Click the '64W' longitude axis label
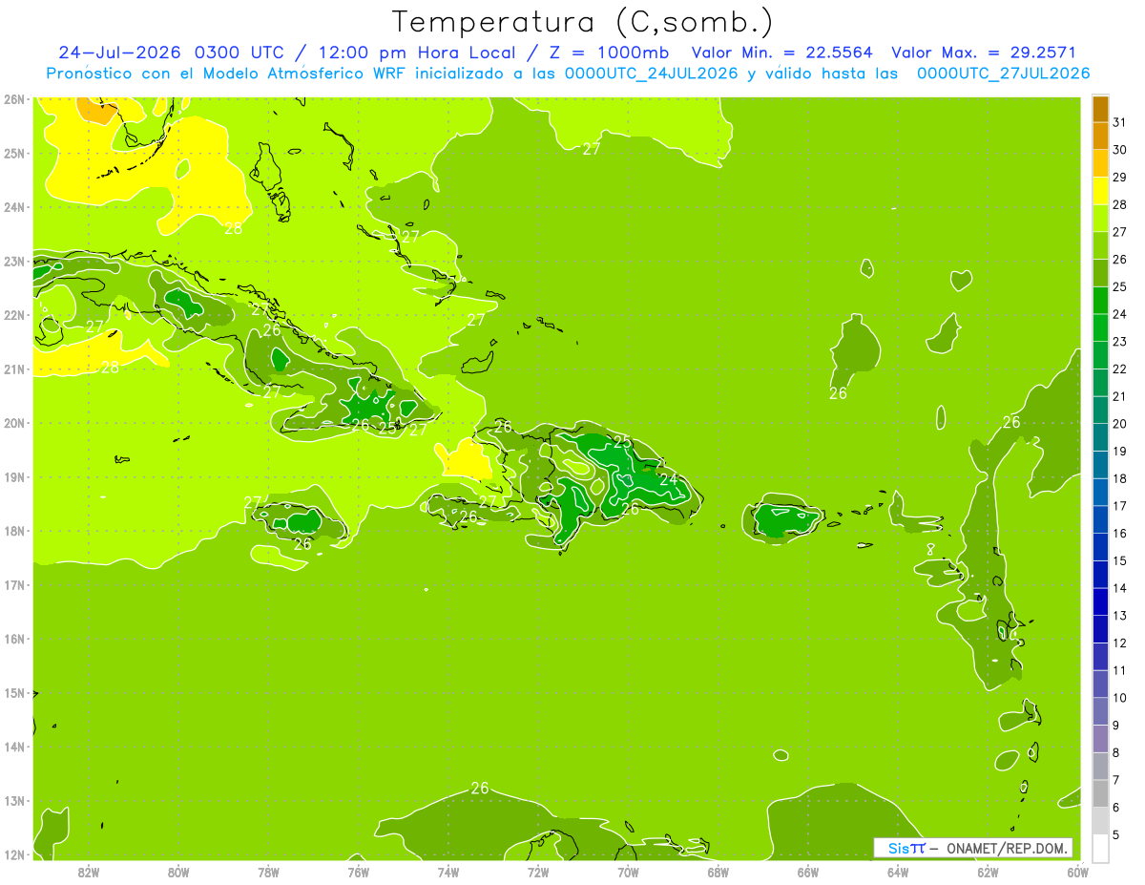 [x=898, y=872]
